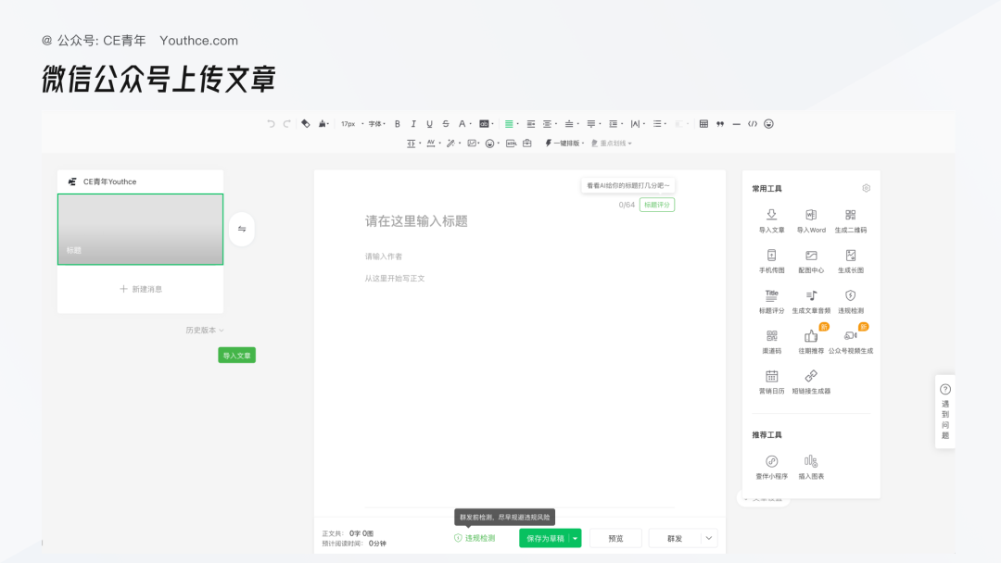Open the 遇到问题 help side tab
1001x563 pixels.
(x=944, y=410)
